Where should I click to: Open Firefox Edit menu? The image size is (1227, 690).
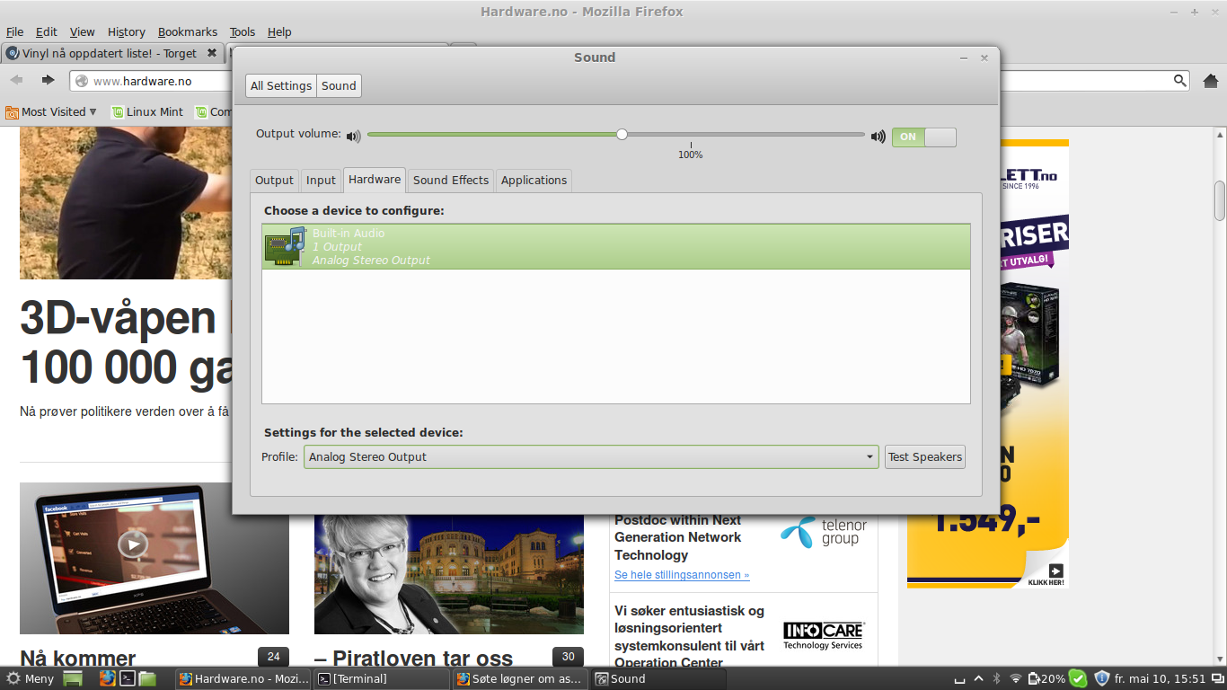46,31
